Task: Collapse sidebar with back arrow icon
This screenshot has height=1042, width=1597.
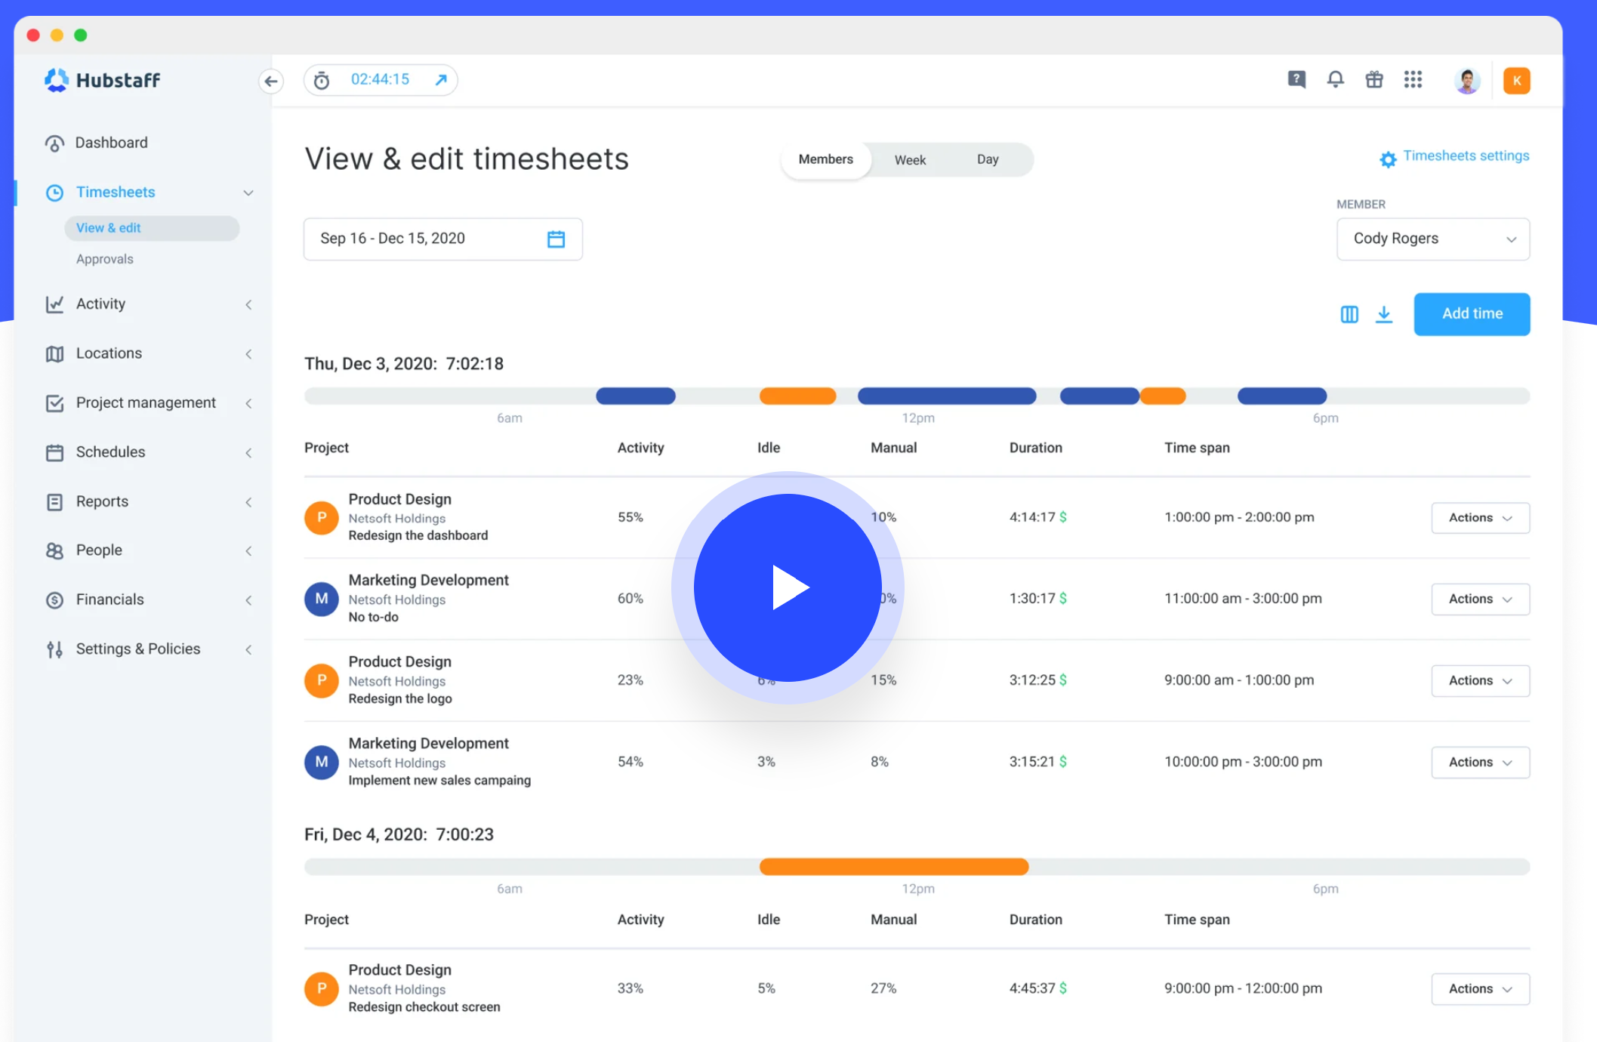Action: 271,81
